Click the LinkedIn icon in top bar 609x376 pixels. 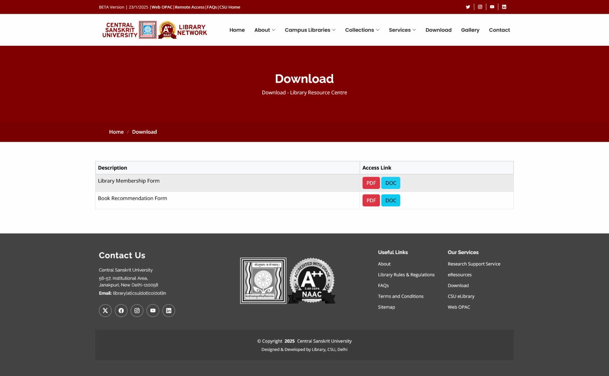[x=504, y=7]
